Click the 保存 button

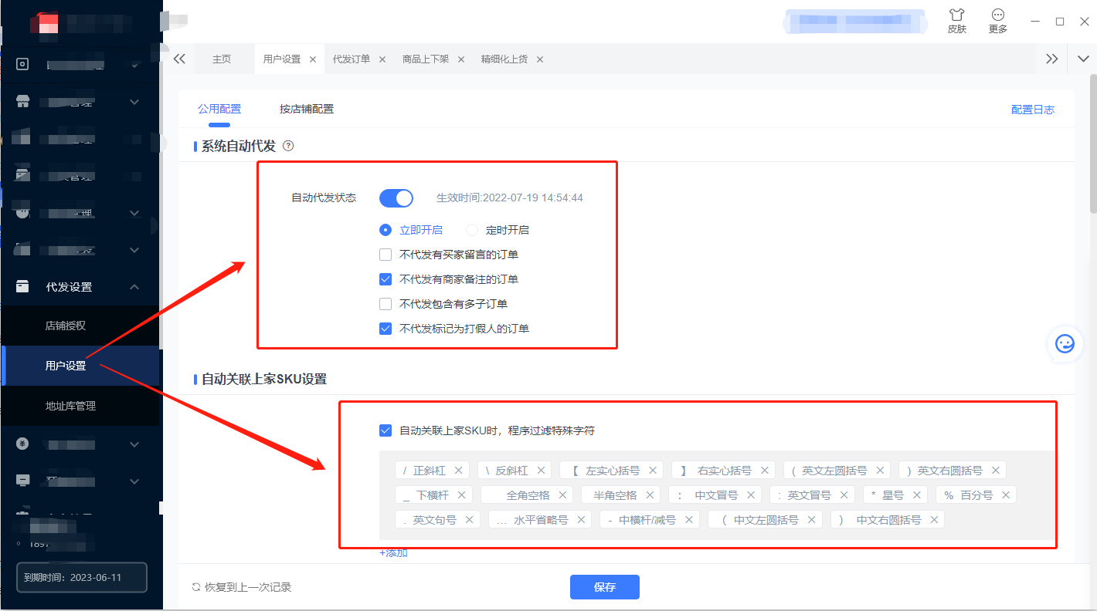coord(605,587)
